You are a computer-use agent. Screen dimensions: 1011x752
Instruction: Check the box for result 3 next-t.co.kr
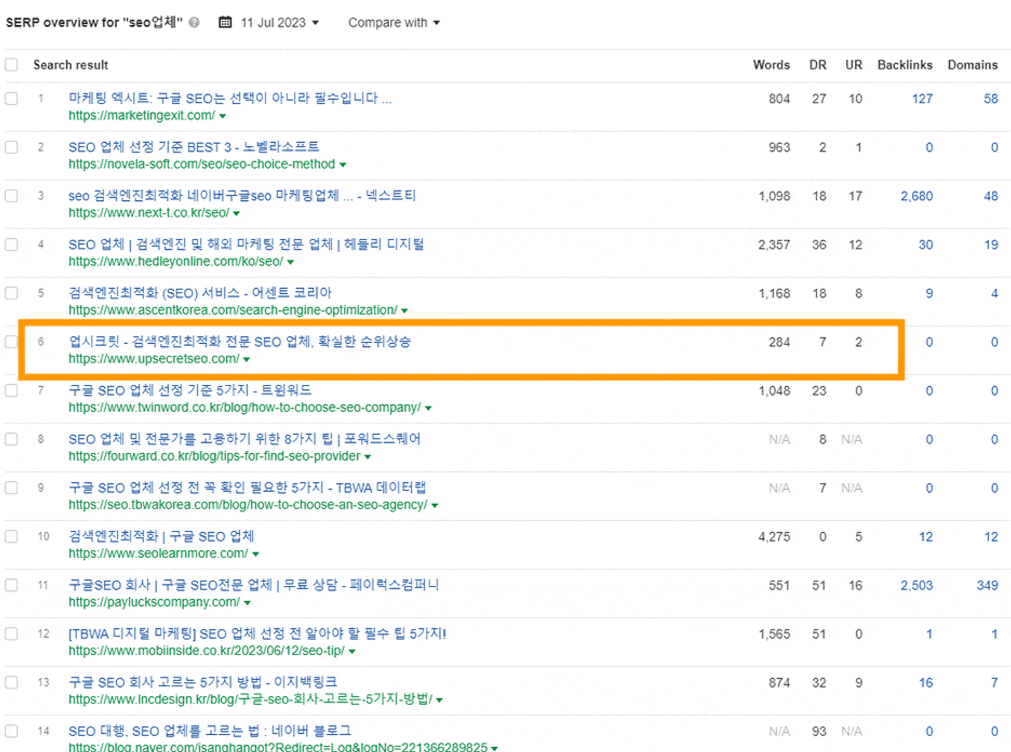(11, 196)
